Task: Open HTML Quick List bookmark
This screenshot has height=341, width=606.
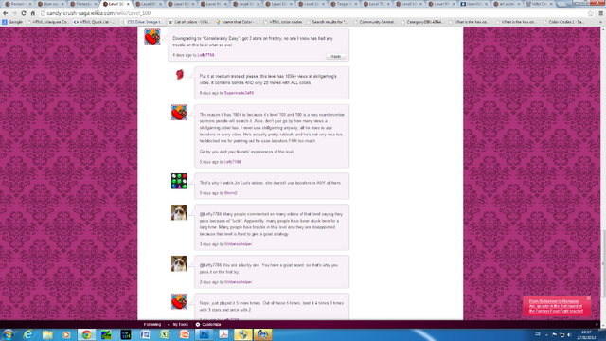Action: 95,22
